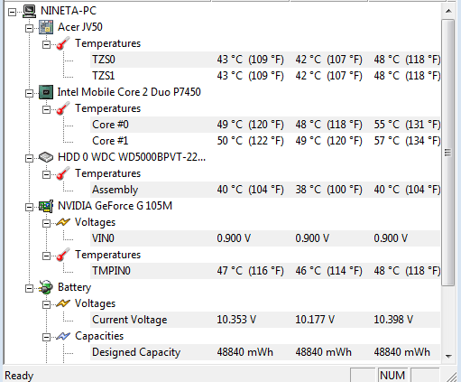Click the graph icon beside Capacities
The image size is (461, 382).
[63, 336]
